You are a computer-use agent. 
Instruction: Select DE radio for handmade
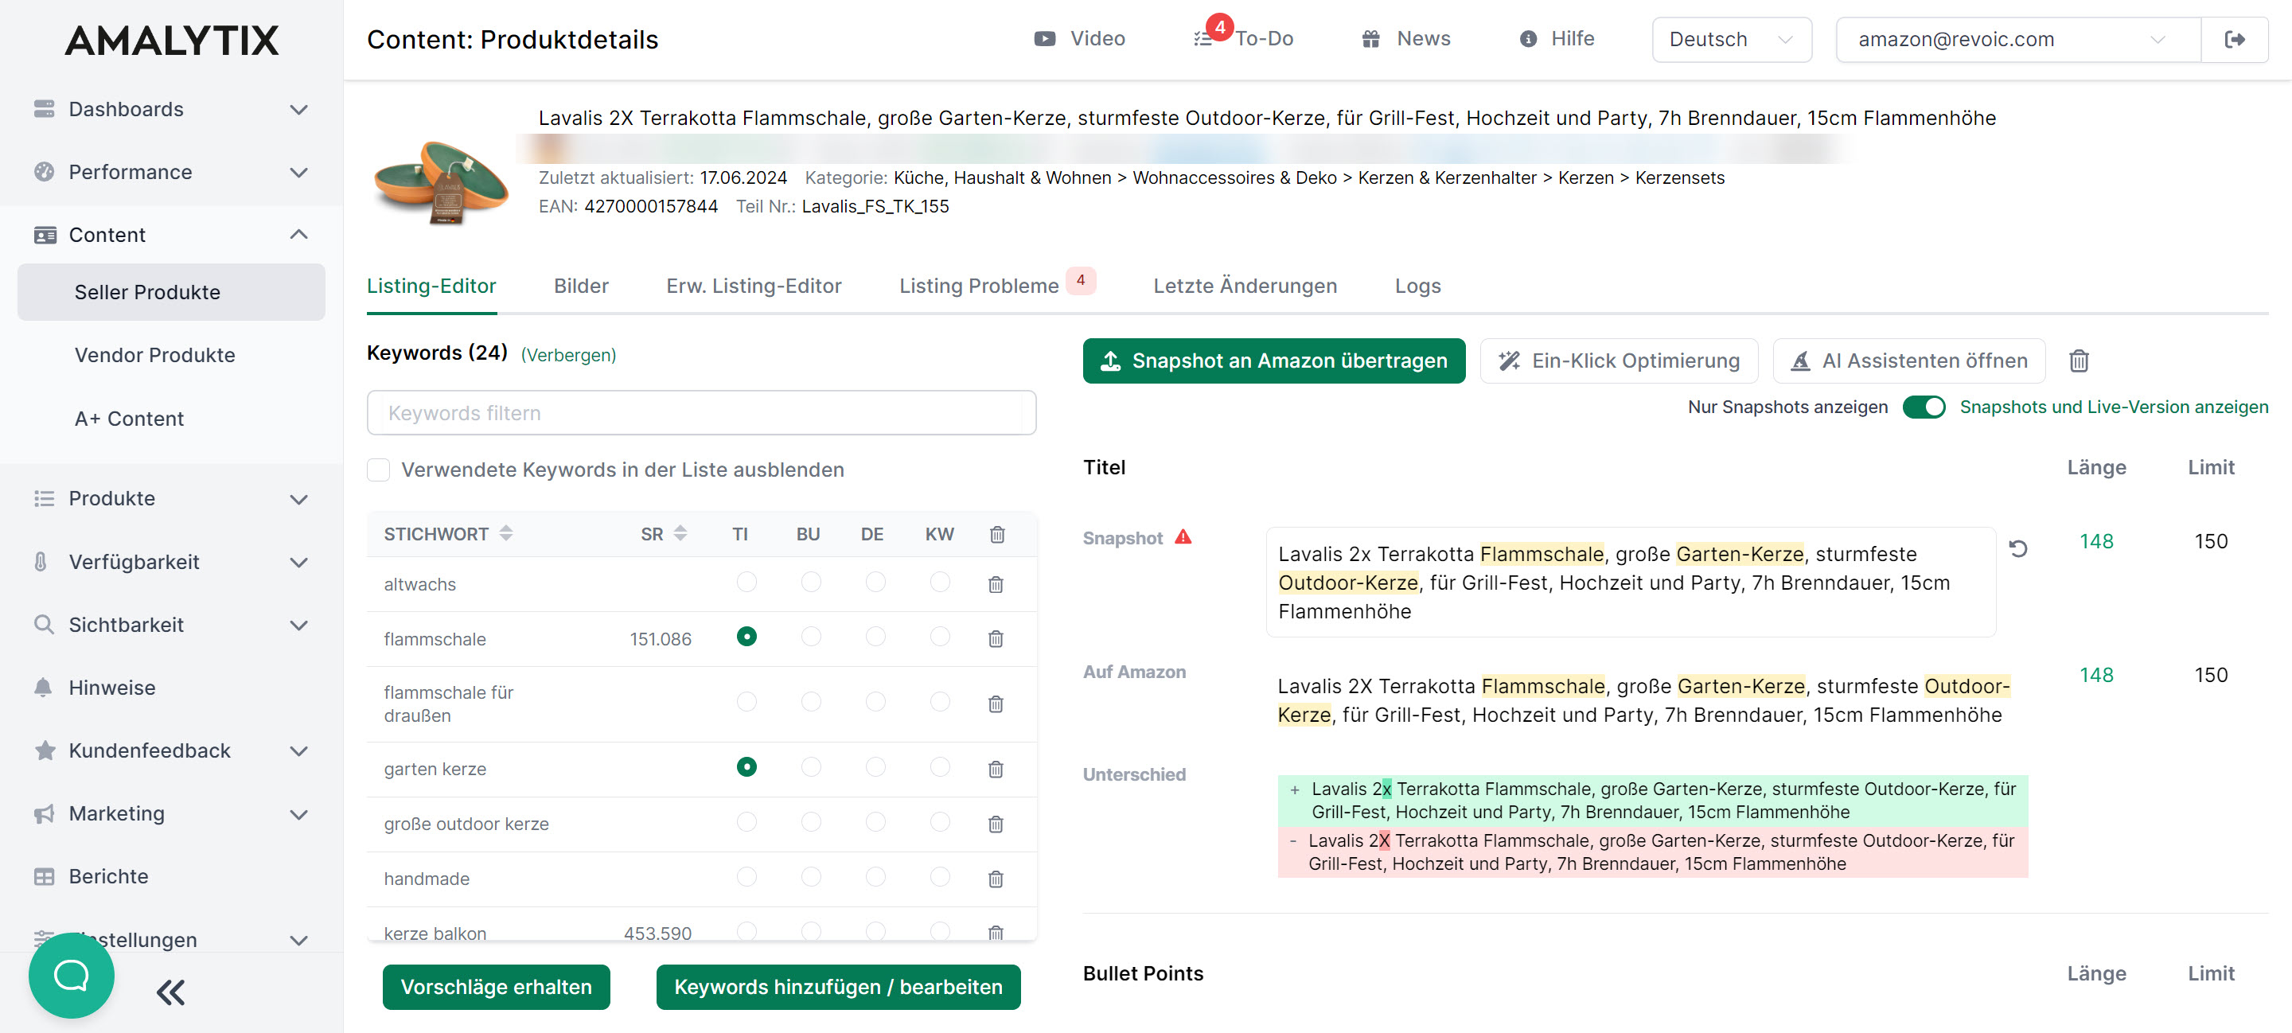(x=875, y=875)
